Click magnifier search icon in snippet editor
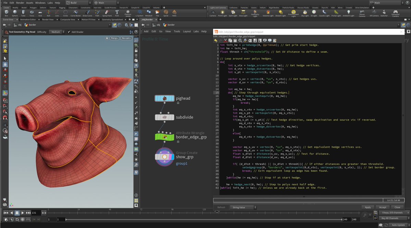Screen dimensions: 411x228 click(x=240, y=40)
